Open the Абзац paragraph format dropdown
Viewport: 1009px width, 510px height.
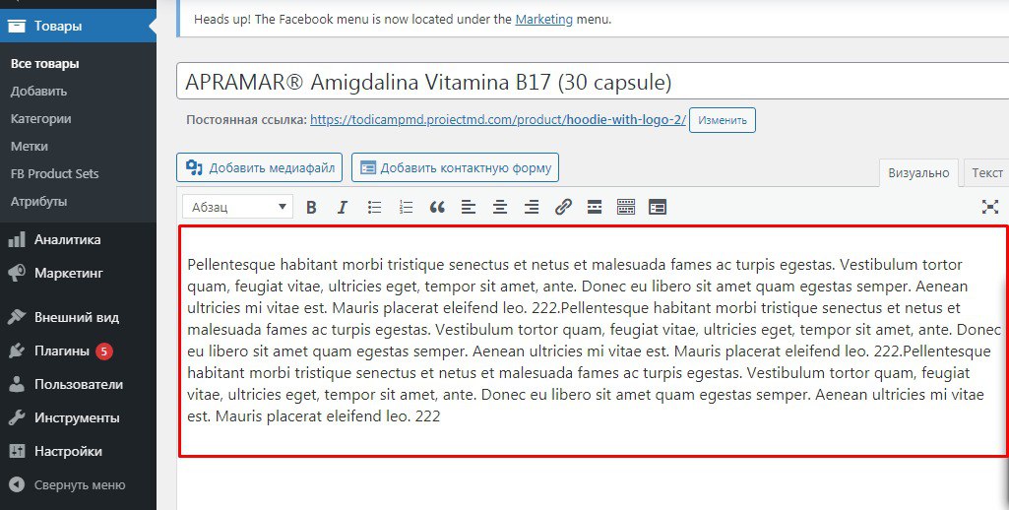pyautogui.click(x=237, y=207)
